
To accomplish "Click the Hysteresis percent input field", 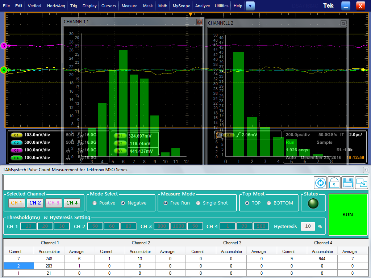I will [308, 226].
